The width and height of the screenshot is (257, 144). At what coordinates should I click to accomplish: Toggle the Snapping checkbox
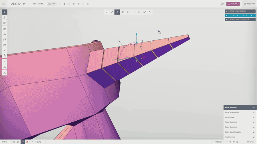(x=32, y=142)
